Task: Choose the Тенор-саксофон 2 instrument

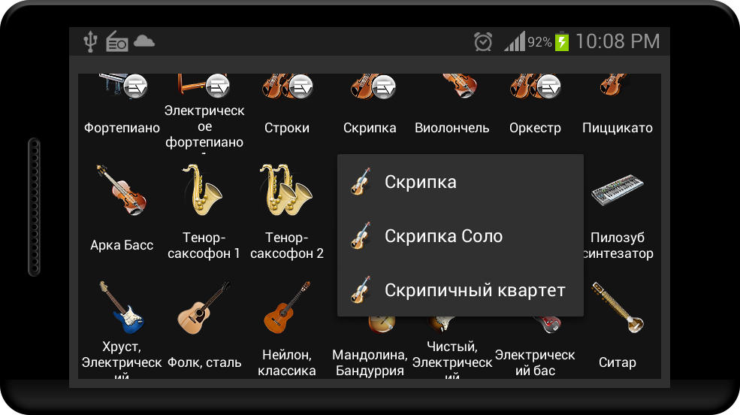Action: 286,189
